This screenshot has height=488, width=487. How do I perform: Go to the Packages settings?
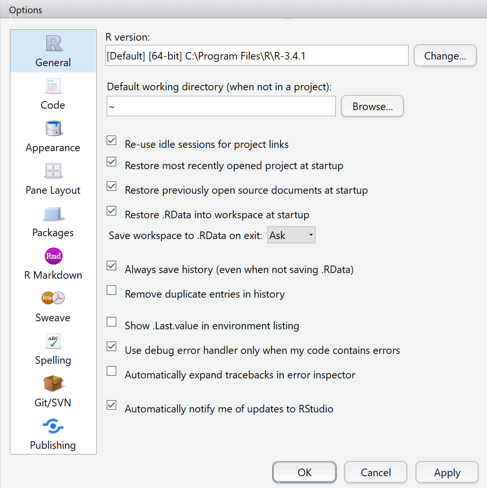point(53,222)
